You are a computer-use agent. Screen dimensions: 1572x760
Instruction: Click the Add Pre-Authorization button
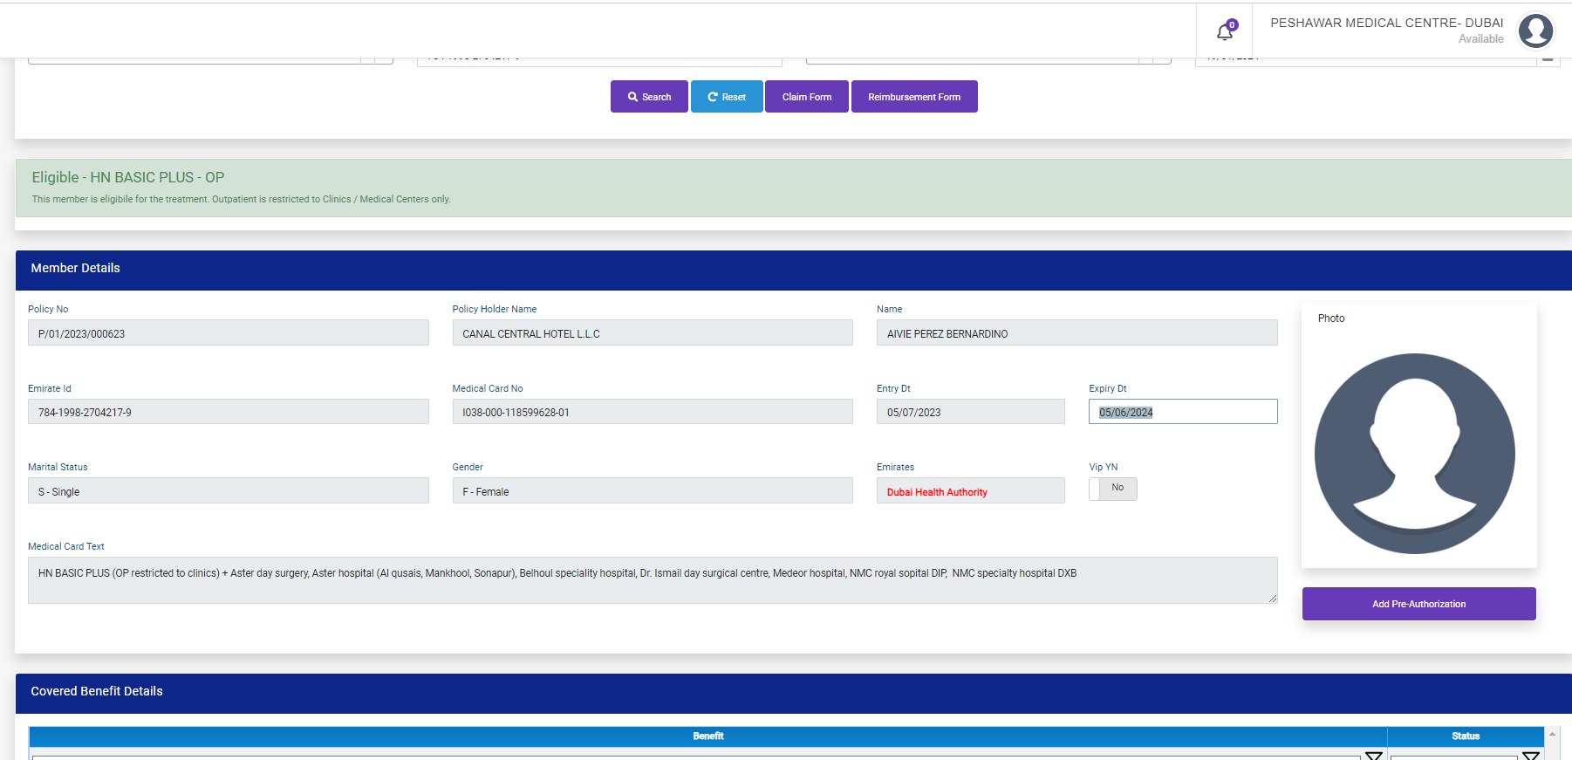[x=1418, y=604]
